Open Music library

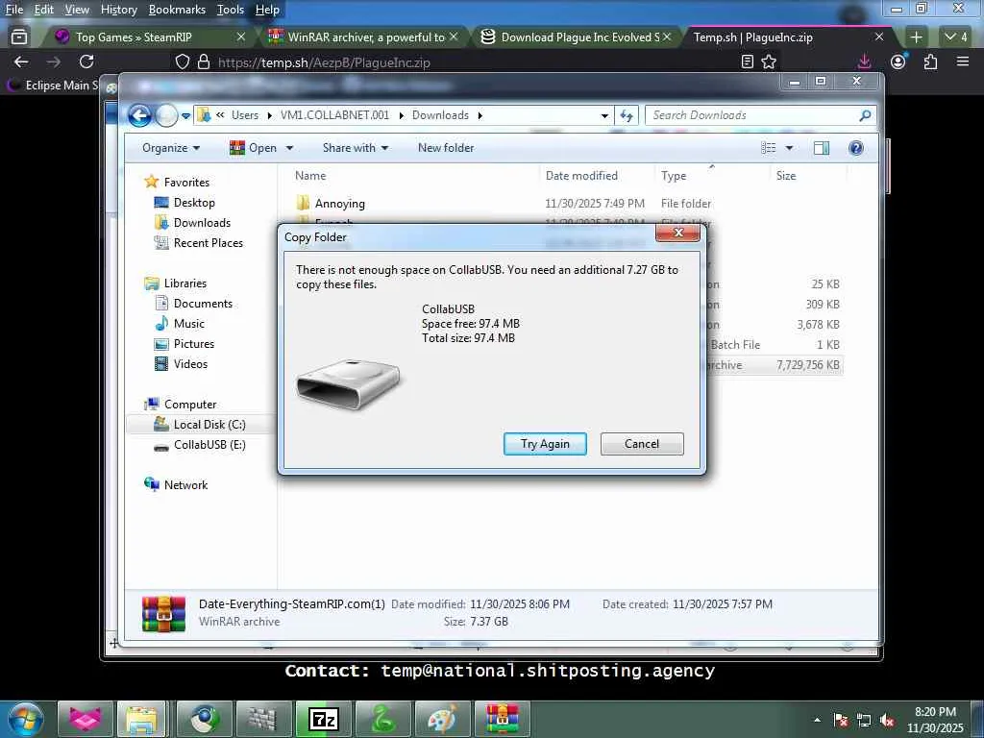pyautogui.click(x=189, y=324)
